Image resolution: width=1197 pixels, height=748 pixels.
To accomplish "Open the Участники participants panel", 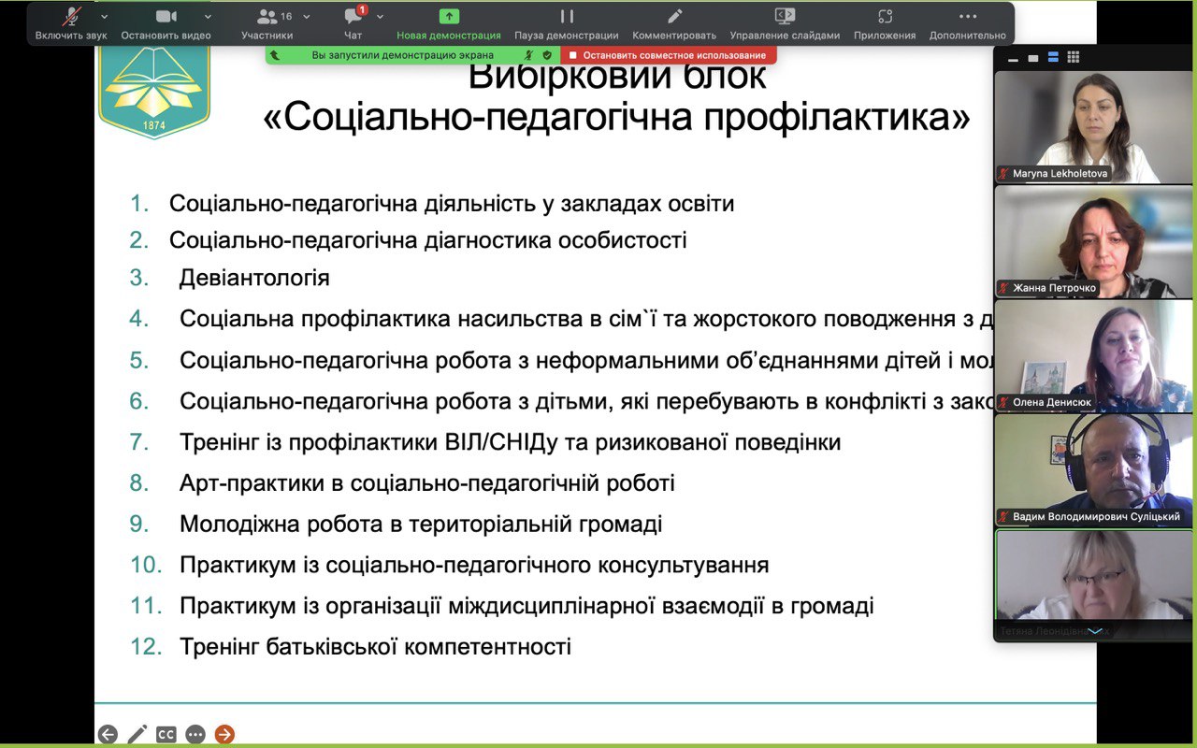I will click(267, 23).
